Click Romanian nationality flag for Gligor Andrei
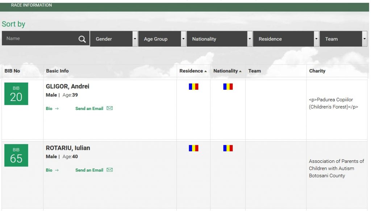 click(228, 86)
